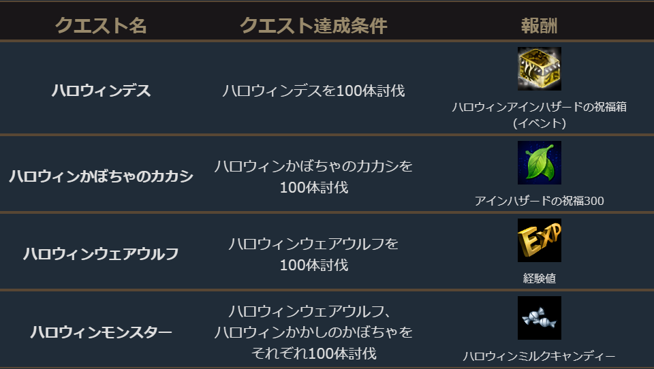Click the silver milk candy icon
Screen dimensions: 654x369
539,318
